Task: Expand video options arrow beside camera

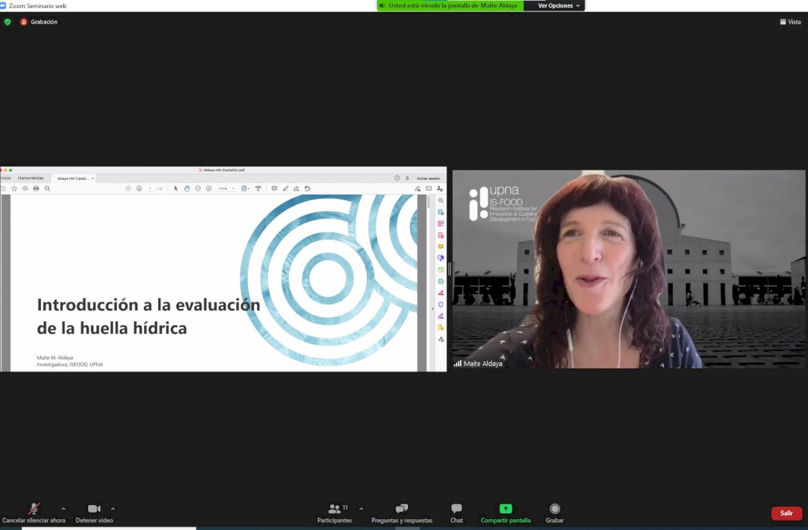Action: [x=113, y=508]
